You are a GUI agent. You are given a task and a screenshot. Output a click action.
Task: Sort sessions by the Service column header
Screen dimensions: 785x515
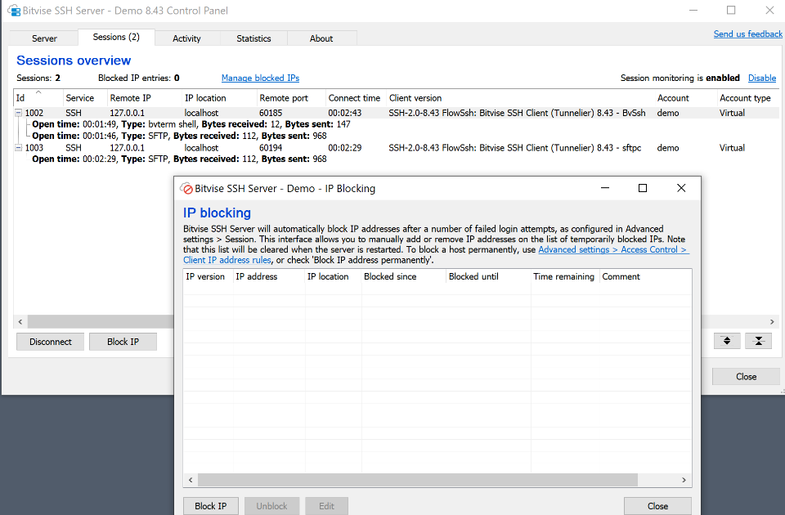tap(84, 98)
